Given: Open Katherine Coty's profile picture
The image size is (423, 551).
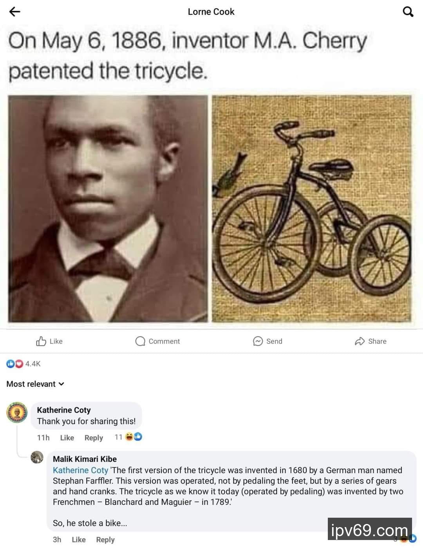Looking at the screenshot, I should 17,413.
